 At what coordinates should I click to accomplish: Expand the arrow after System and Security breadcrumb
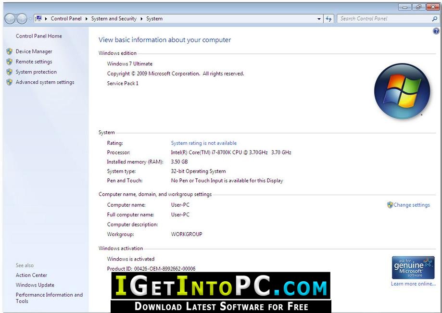point(141,19)
